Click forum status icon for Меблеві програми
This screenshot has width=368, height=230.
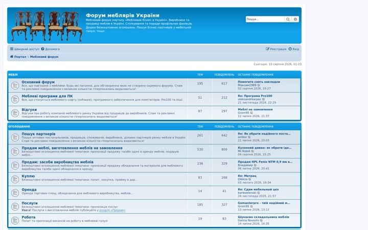(x=15, y=99)
